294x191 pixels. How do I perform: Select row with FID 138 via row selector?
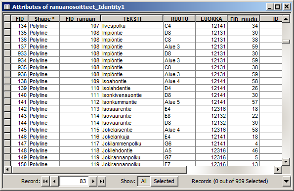pyautogui.click(x=7, y=81)
